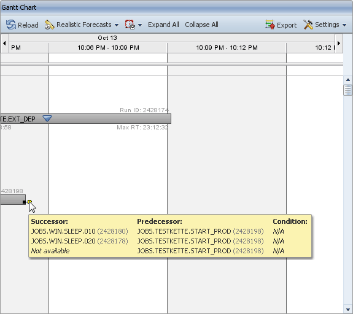The width and height of the screenshot is (353, 314).
Task: Open the Realistic Forecasts dropdown arrow
Action: pyautogui.click(x=117, y=25)
